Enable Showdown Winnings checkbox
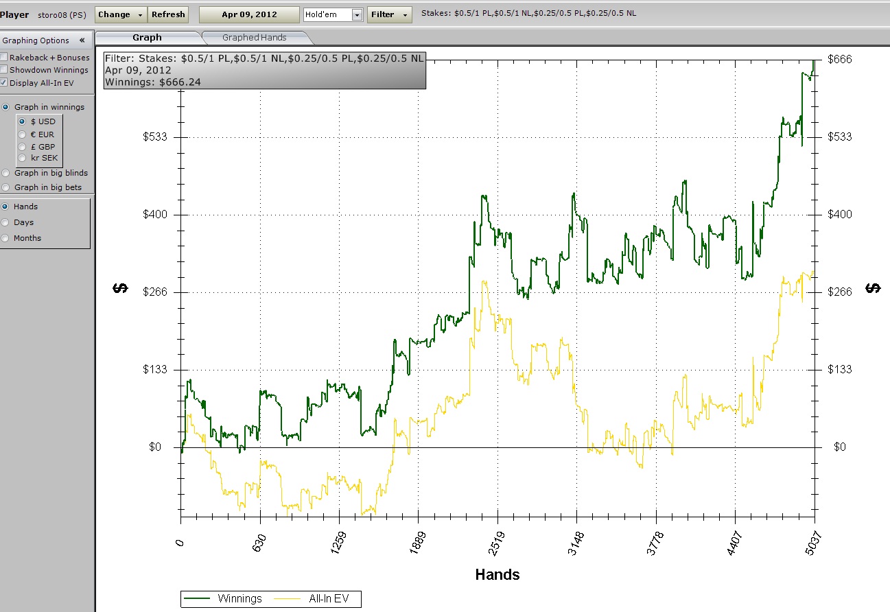 click(4, 70)
